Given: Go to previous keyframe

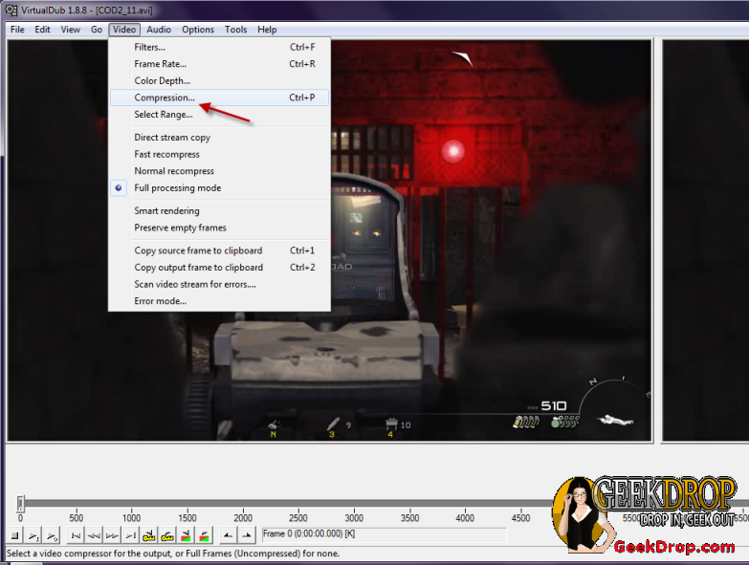Looking at the screenshot, I should (x=149, y=535).
